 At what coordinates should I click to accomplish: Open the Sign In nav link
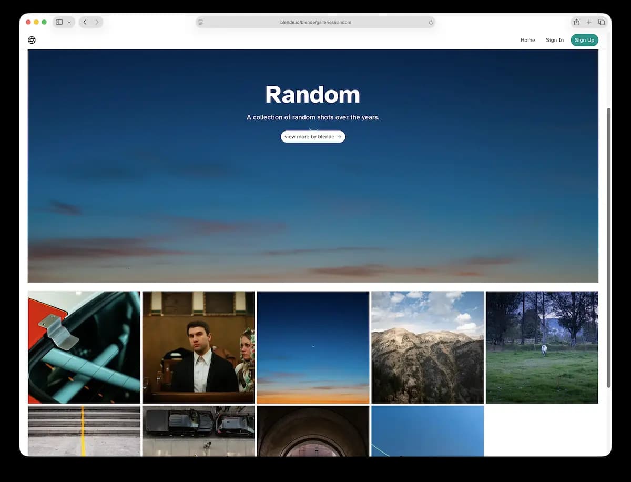click(554, 40)
